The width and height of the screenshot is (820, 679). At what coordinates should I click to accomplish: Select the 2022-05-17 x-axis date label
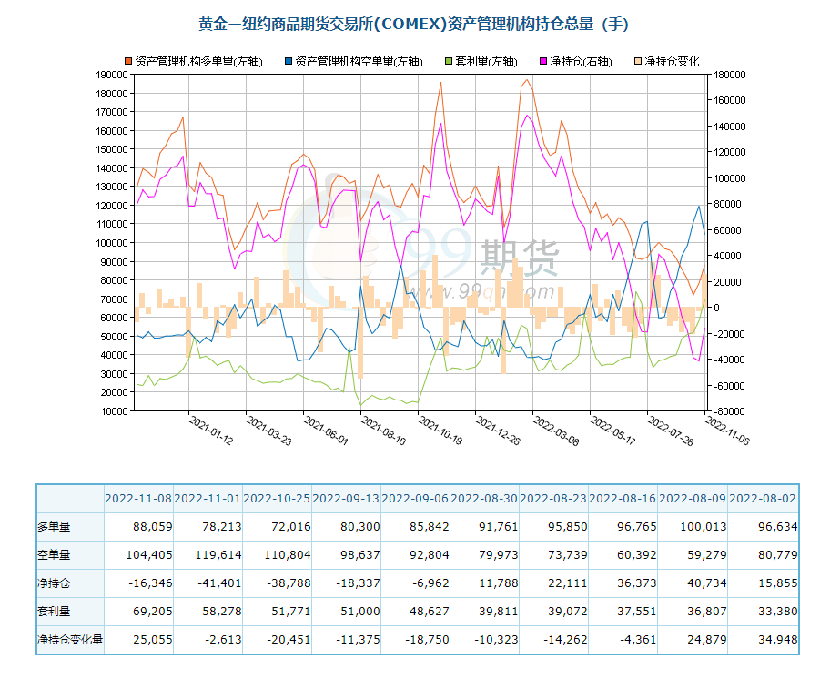[x=612, y=431]
